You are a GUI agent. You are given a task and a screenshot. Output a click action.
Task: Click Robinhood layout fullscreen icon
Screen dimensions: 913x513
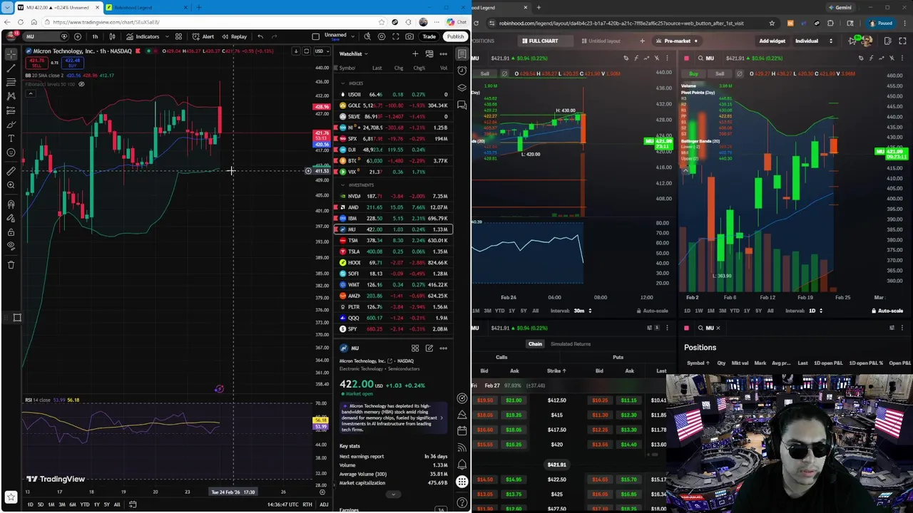pyautogui.click(x=902, y=41)
